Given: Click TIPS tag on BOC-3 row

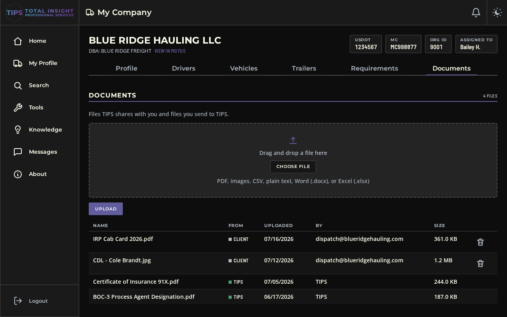Looking at the screenshot, I should [236, 297].
